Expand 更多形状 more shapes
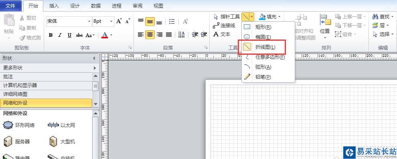 [49, 68]
